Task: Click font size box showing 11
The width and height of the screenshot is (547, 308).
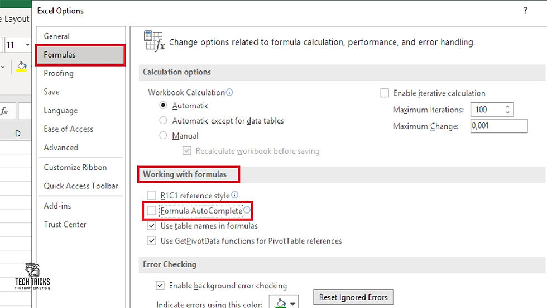Action: 13,45
